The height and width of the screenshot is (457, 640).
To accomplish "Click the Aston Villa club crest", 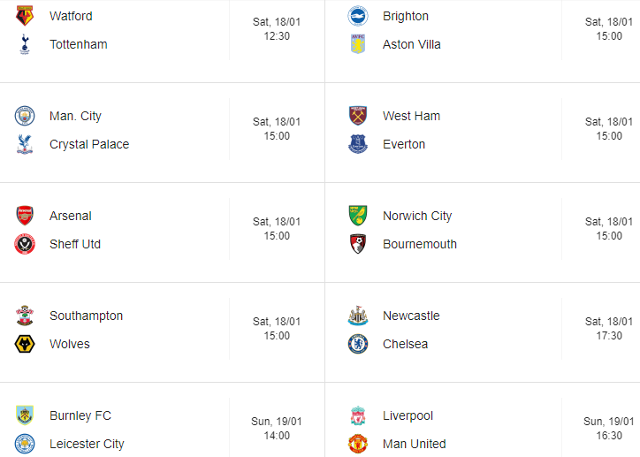I will tap(358, 44).
